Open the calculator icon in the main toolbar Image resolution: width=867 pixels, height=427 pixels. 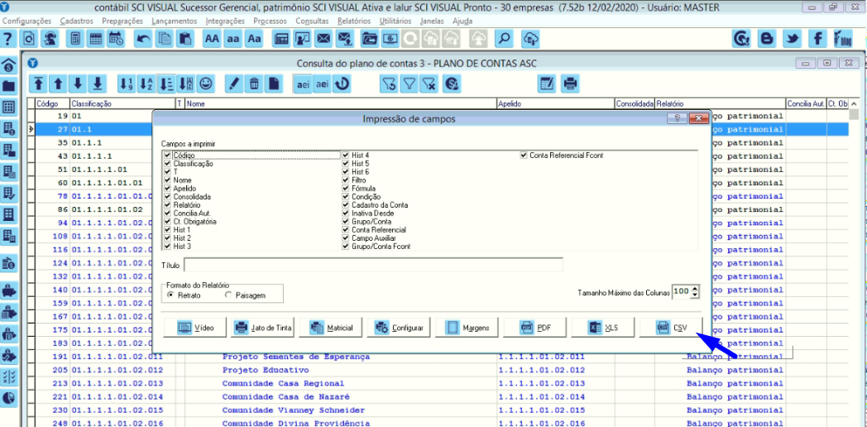pos(75,39)
